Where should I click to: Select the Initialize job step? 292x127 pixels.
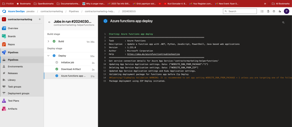pyautogui.click(x=71, y=62)
